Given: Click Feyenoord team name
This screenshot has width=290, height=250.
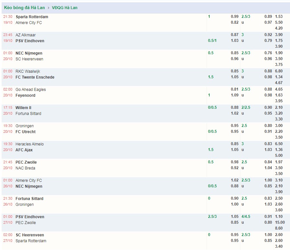Looking at the screenshot, I should (25, 95).
